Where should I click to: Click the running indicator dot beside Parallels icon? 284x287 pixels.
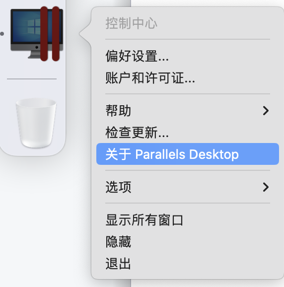[2, 34]
